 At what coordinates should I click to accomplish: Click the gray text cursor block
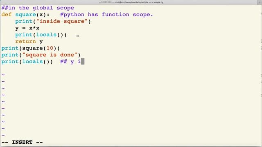click(x=83, y=61)
